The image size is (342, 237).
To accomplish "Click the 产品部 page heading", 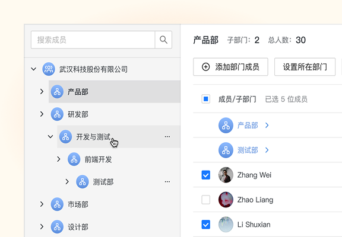I will tap(205, 40).
